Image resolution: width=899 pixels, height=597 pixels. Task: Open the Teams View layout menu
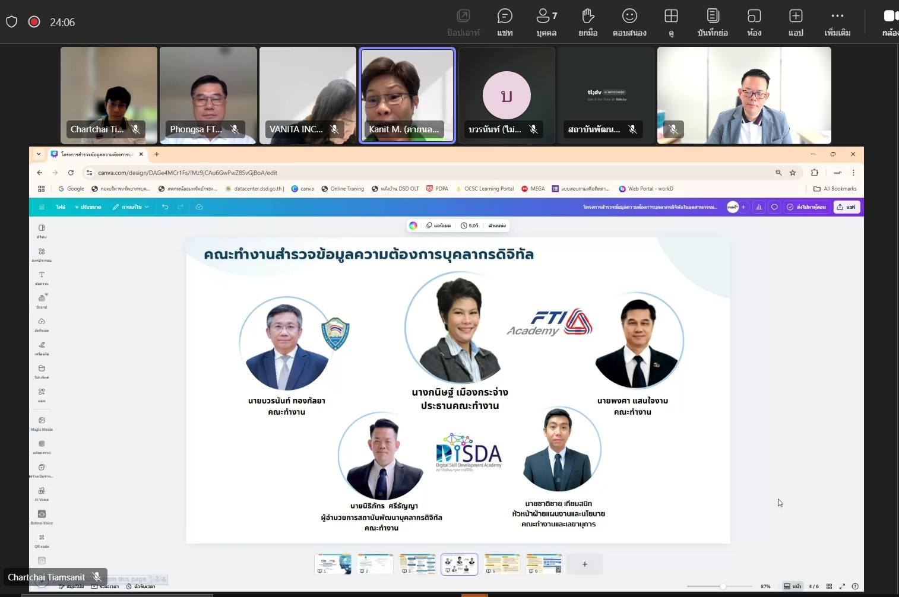(x=671, y=22)
